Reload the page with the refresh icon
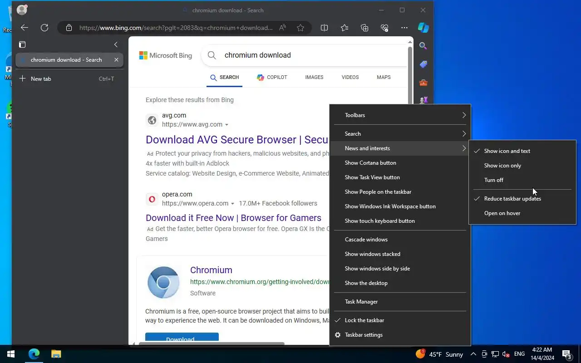The height and width of the screenshot is (363, 581). (44, 28)
